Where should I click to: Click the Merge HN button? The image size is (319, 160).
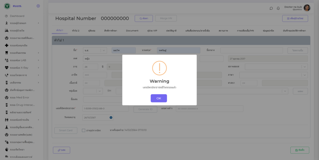coord(166,18)
